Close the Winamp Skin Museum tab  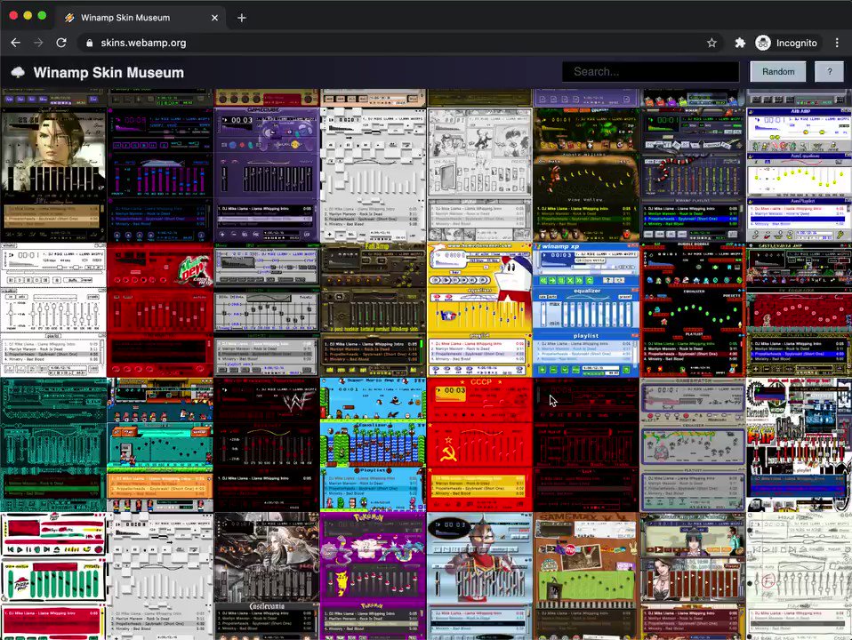pyautogui.click(x=214, y=18)
